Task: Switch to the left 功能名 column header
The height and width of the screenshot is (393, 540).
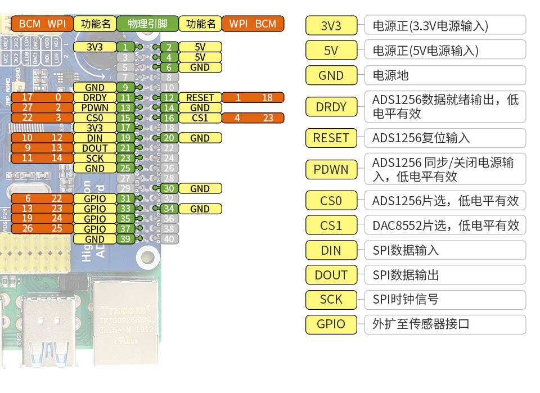Action: pyautogui.click(x=94, y=24)
